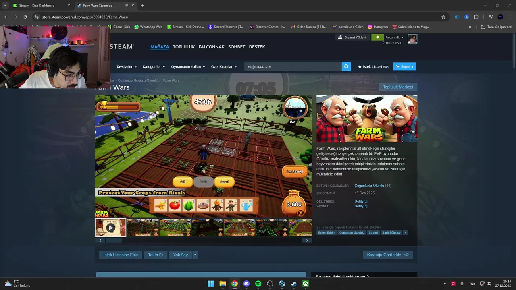
Task: Open the FALCONN4K profile menu
Action: pos(212,47)
